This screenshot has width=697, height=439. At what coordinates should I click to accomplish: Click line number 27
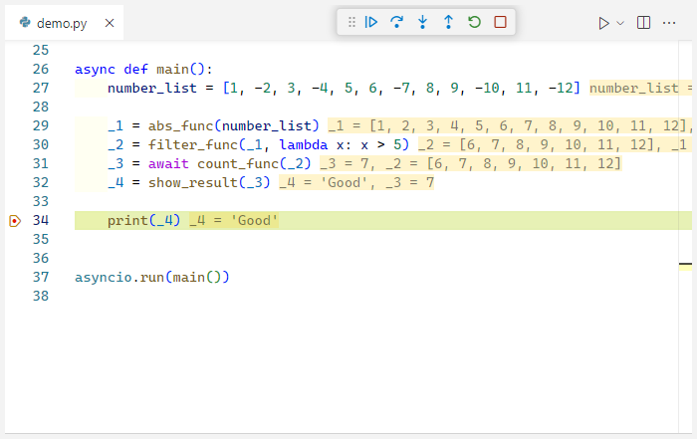(41, 88)
